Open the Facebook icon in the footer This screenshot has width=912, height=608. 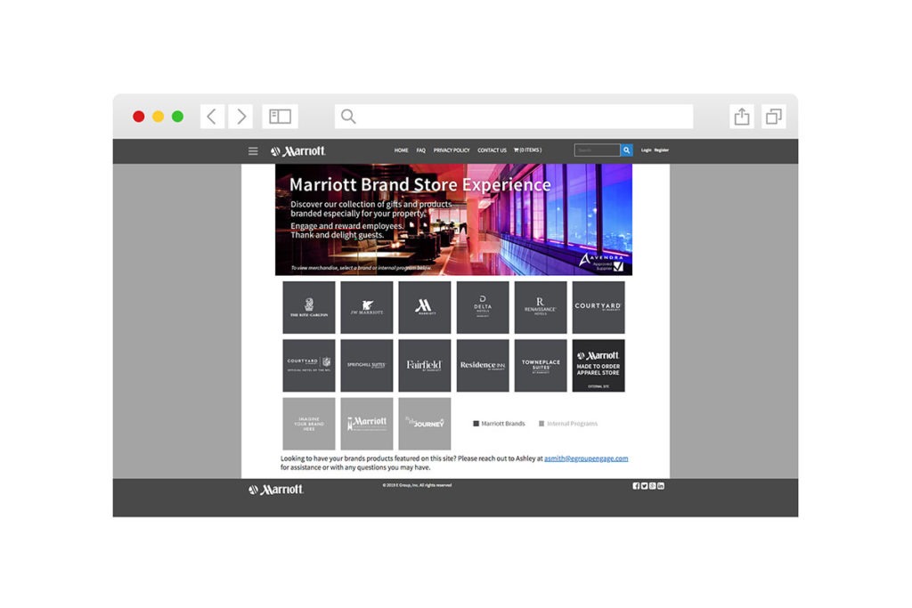[x=636, y=486]
